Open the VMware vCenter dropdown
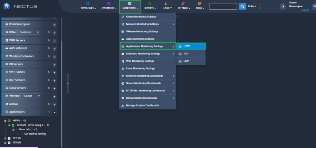Viewport: 316px width, 148px height. (x=32, y=96)
